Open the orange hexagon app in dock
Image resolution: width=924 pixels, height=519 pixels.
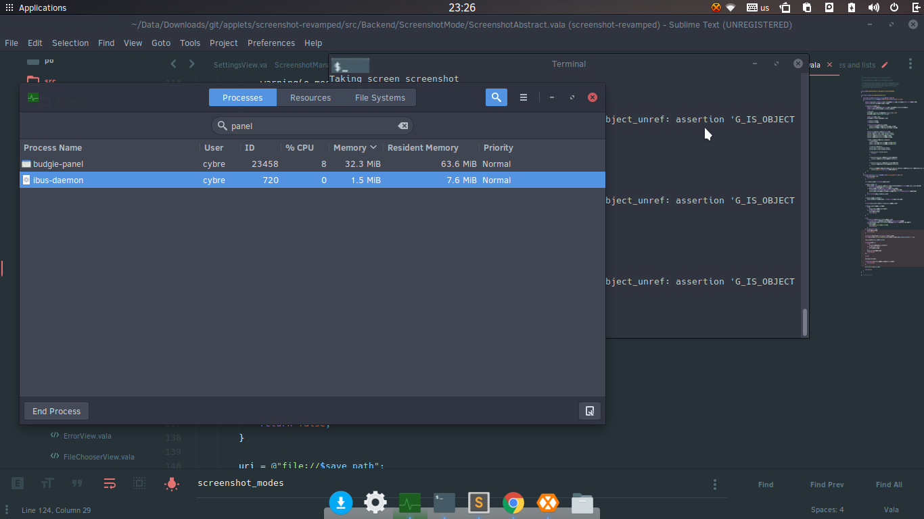tap(548, 503)
